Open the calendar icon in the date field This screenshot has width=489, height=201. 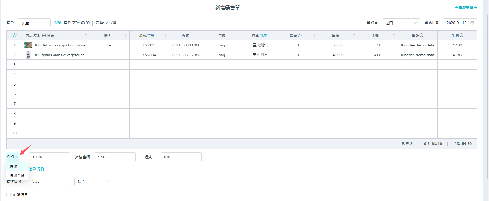[x=472, y=23]
